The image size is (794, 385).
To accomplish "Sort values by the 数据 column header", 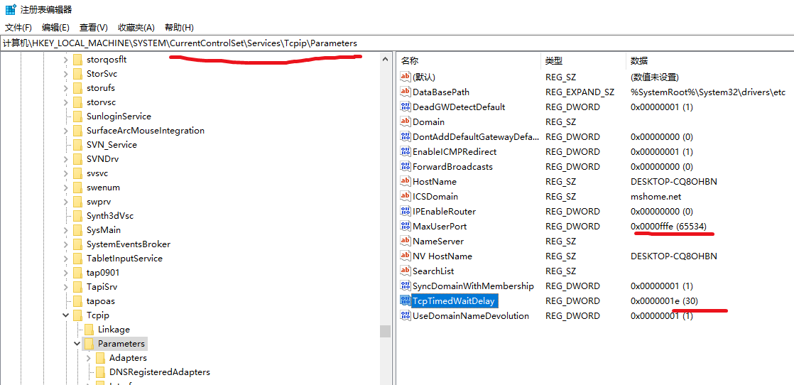I will pyautogui.click(x=709, y=61).
